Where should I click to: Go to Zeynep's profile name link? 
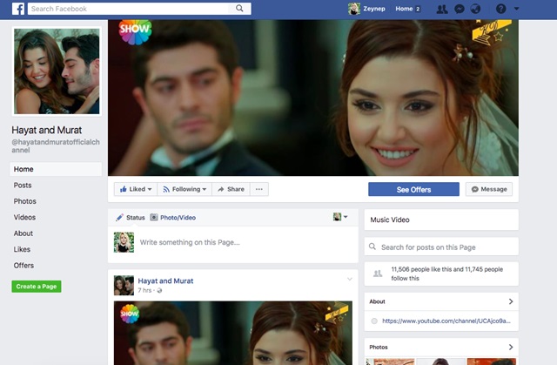[x=374, y=9]
